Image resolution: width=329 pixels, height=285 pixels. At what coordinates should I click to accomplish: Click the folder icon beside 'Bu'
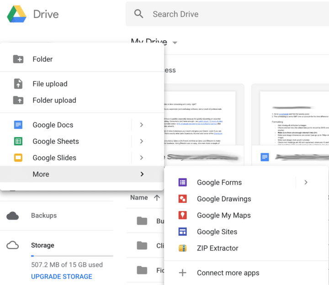(142, 221)
